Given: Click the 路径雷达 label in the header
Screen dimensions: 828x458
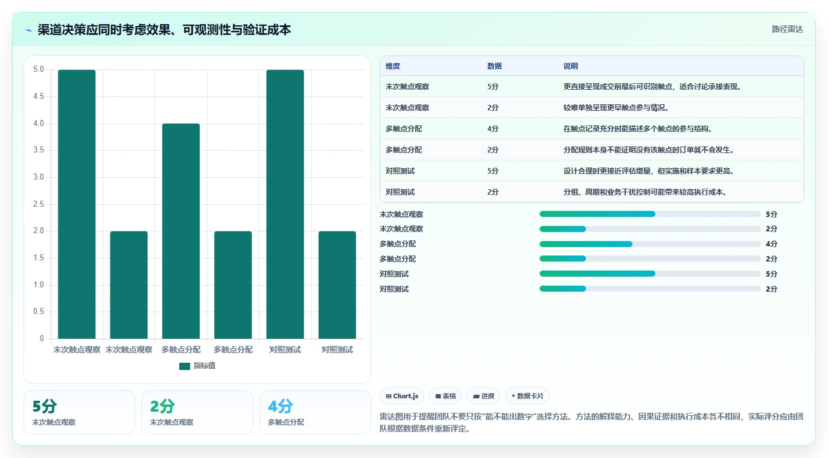Looking at the screenshot, I should coord(788,29).
